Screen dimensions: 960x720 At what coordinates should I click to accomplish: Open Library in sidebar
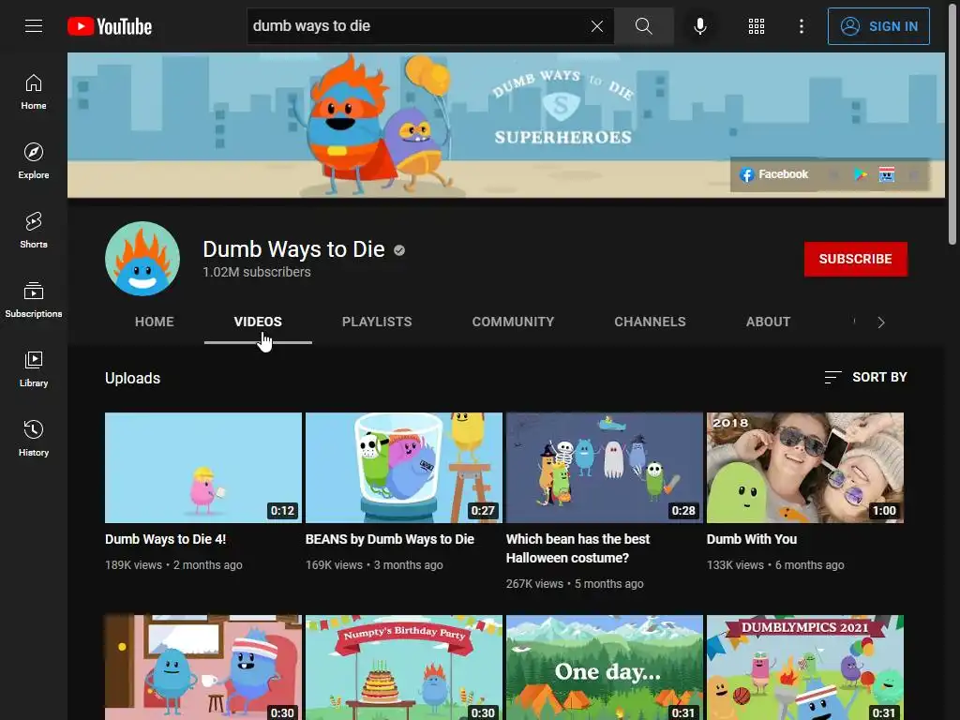pos(34,368)
